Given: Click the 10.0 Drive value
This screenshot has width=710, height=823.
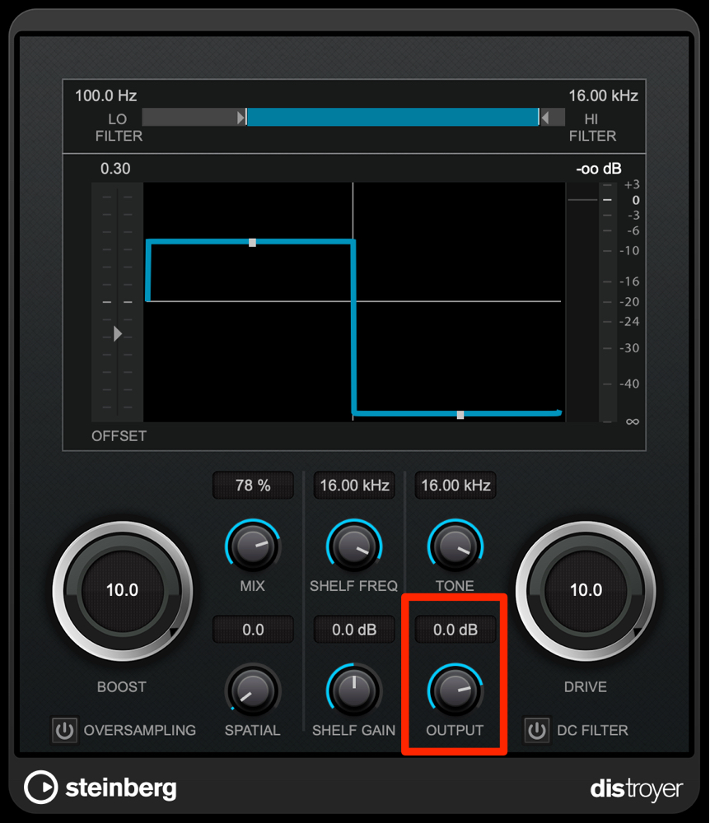Looking at the screenshot, I should pyautogui.click(x=586, y=590).
